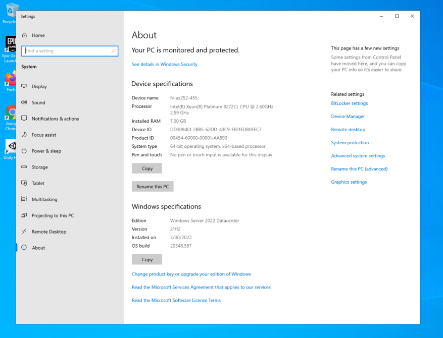Click the Remote Desktop icon
This screenshot has height=338, width=443.
pos(24,232)
